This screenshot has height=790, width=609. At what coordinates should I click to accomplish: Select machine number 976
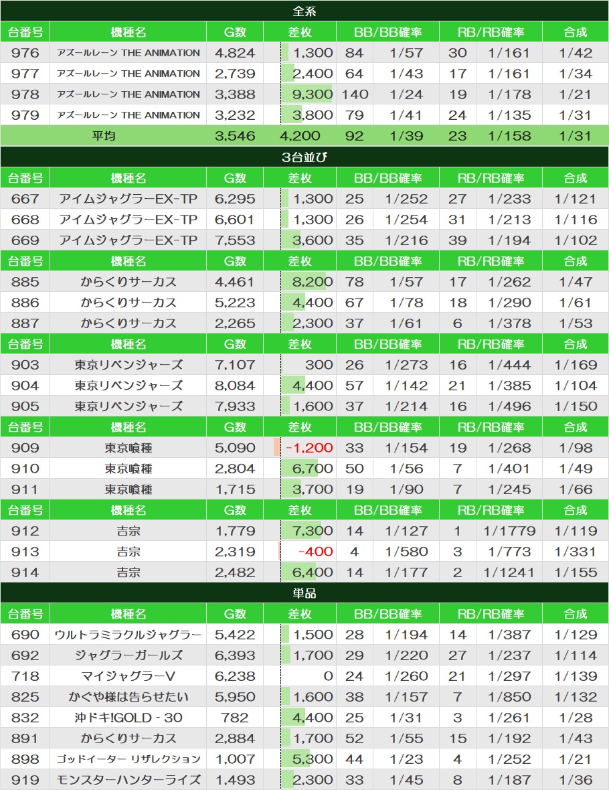tap(25, 53)
